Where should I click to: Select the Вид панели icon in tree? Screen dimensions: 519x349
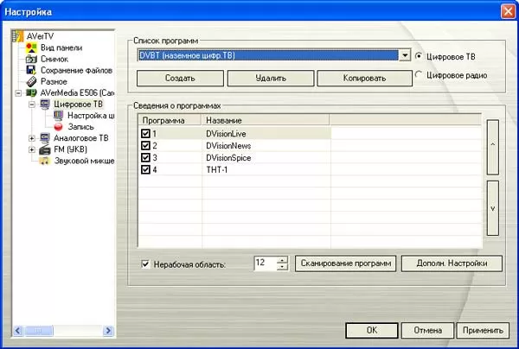click(x=32, y=48)
